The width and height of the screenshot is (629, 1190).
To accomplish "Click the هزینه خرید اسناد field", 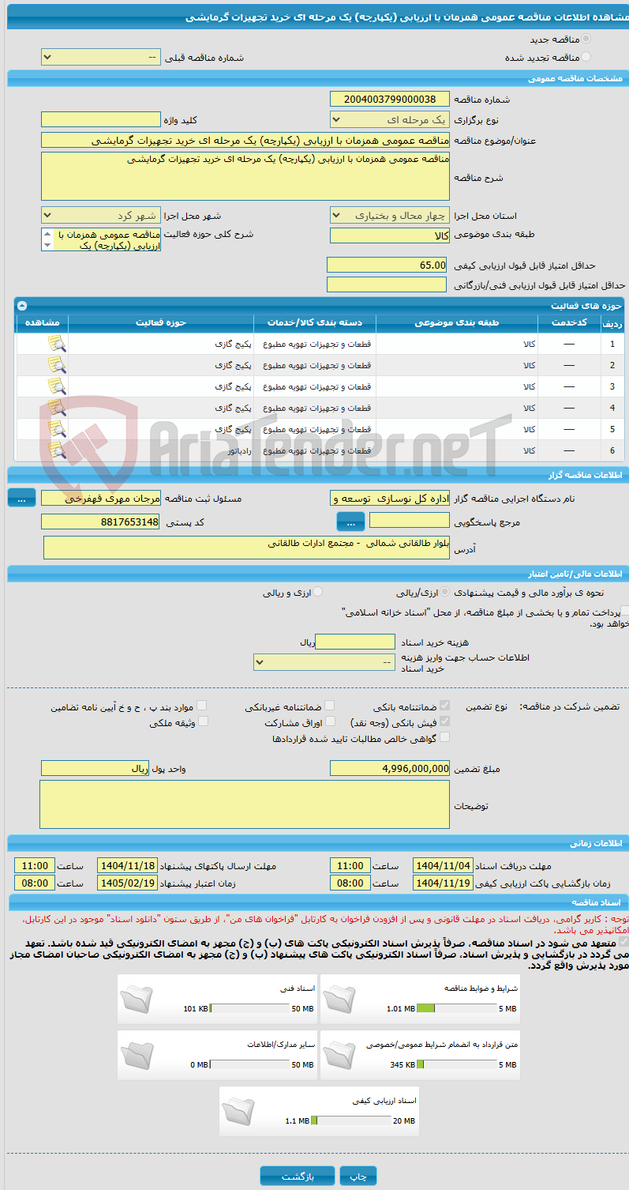I will click(x=355, y=642).
